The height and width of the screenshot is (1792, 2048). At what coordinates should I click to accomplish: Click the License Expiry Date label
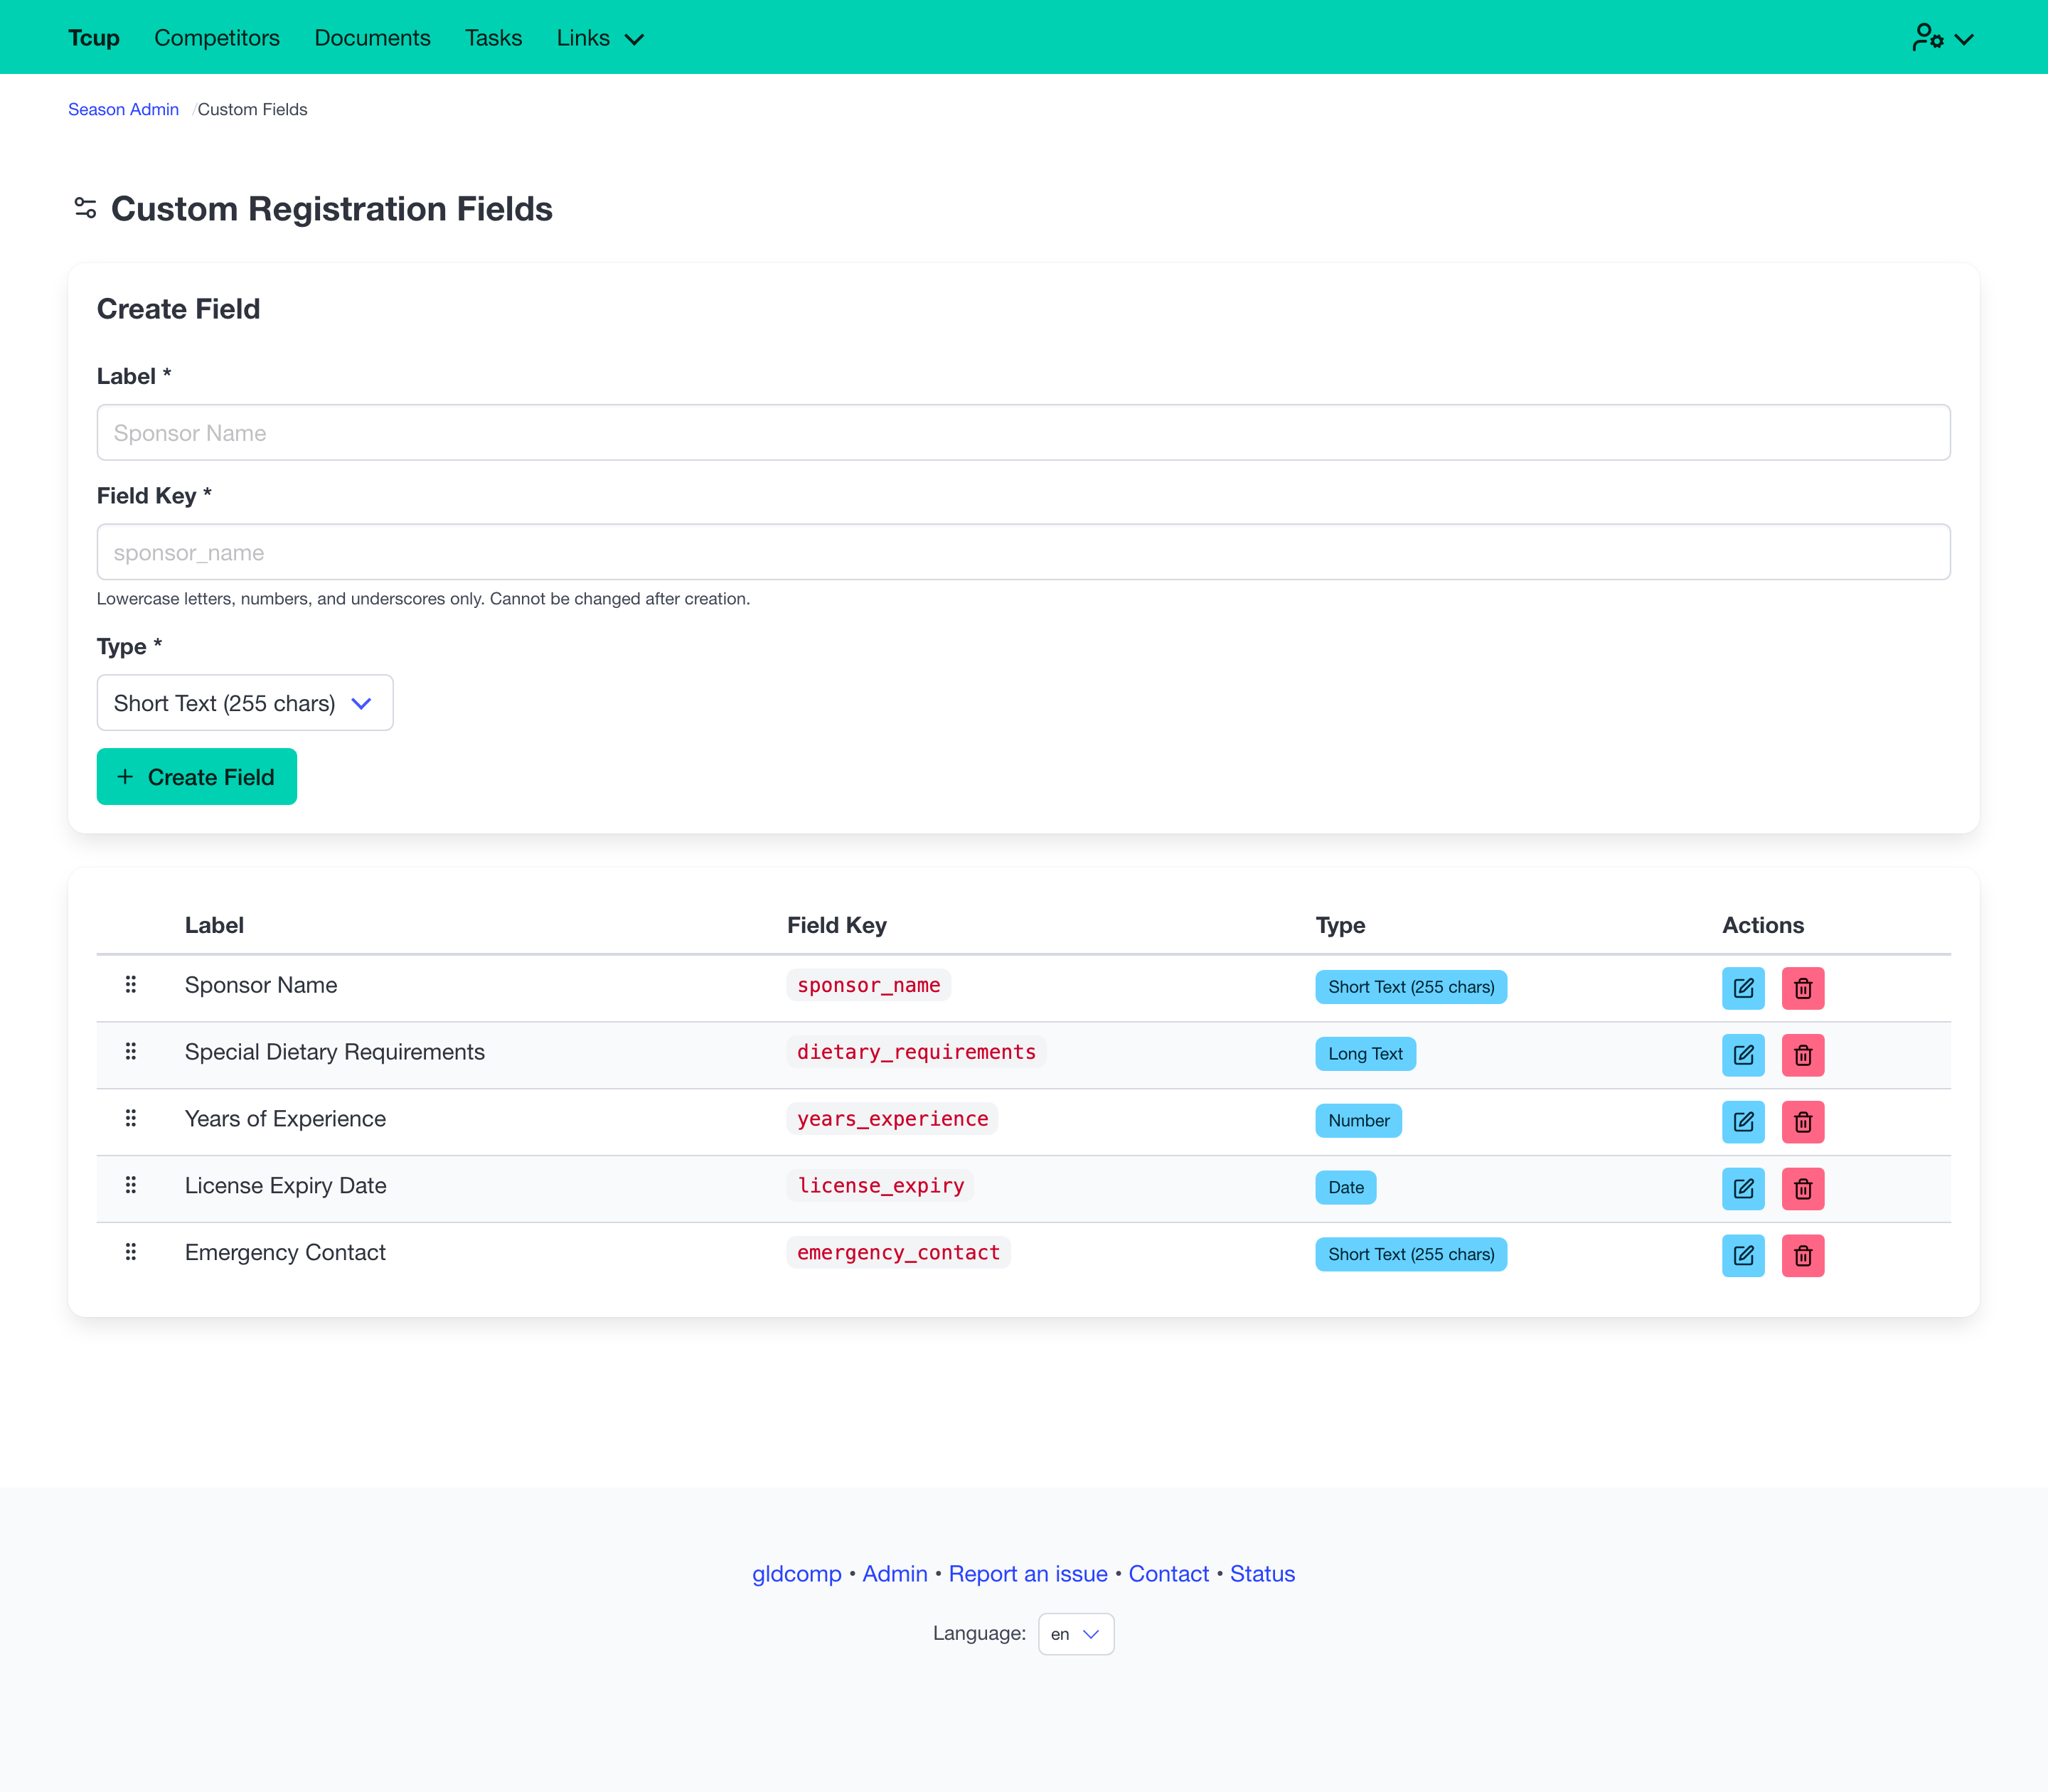pyautogui.click(x=286, y=1186)
